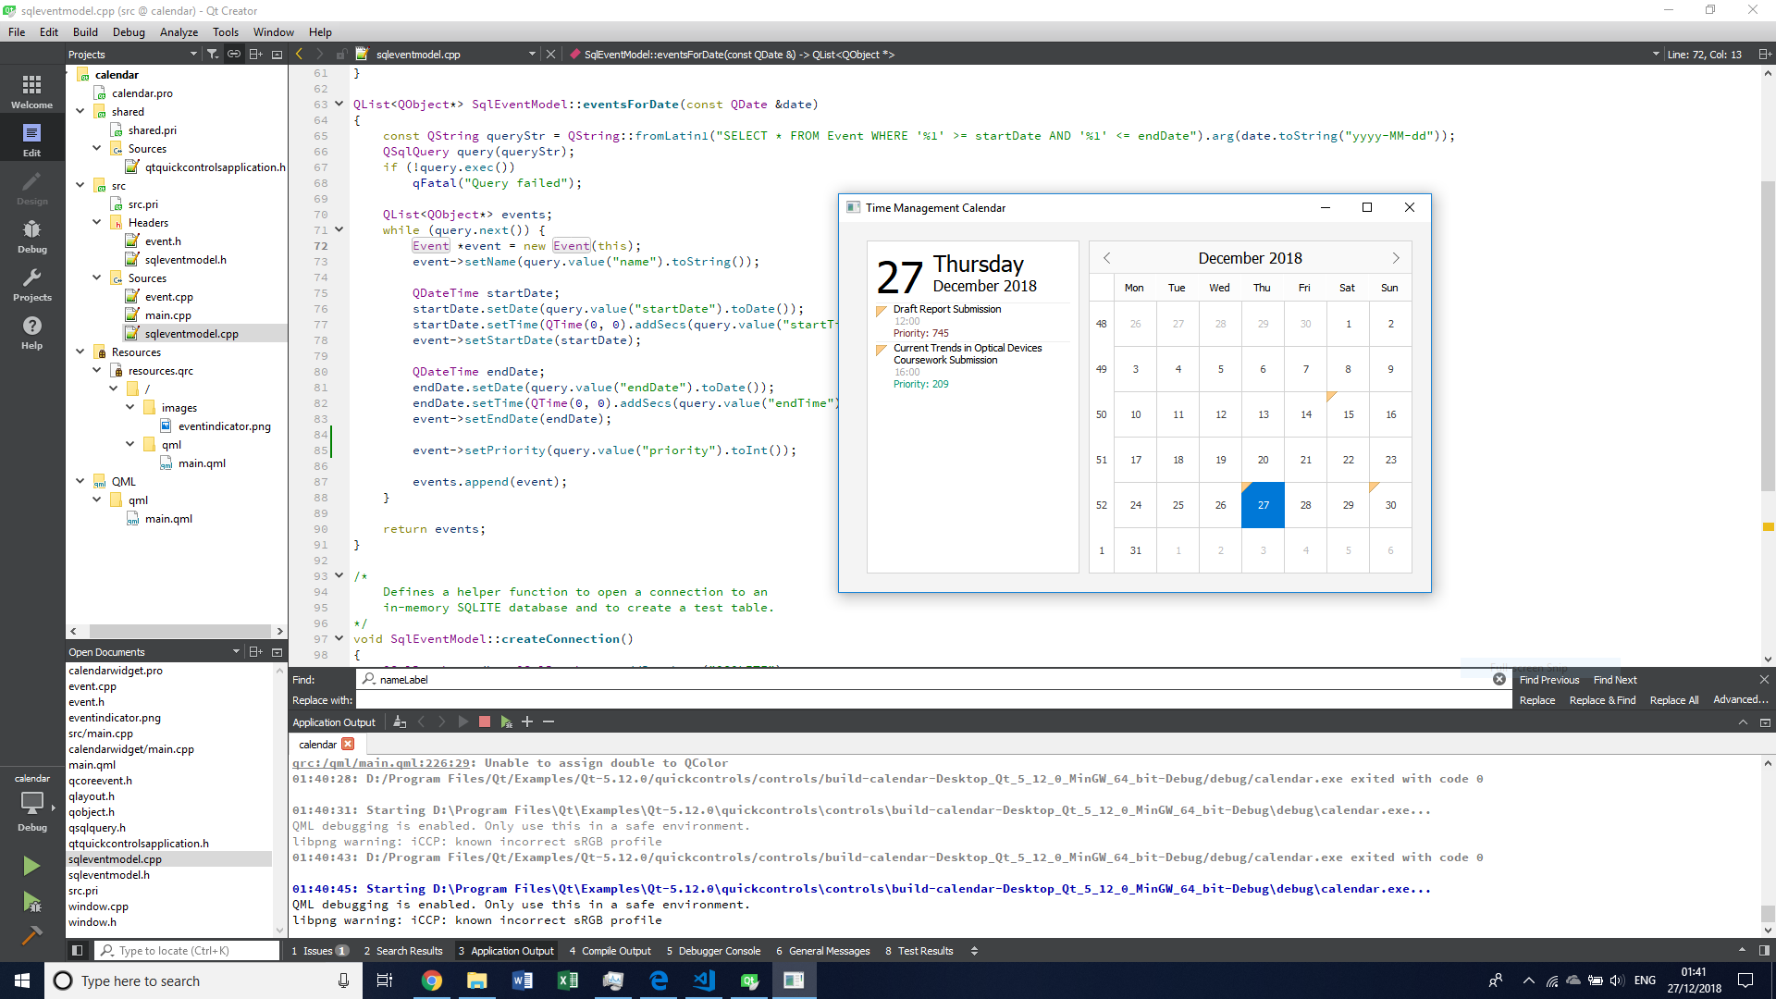Image resolution: width=1776 pixels, height=999 pixels.
Task: Toggle right sidebar button in status bar
Action: click(x=1764, y=950)
